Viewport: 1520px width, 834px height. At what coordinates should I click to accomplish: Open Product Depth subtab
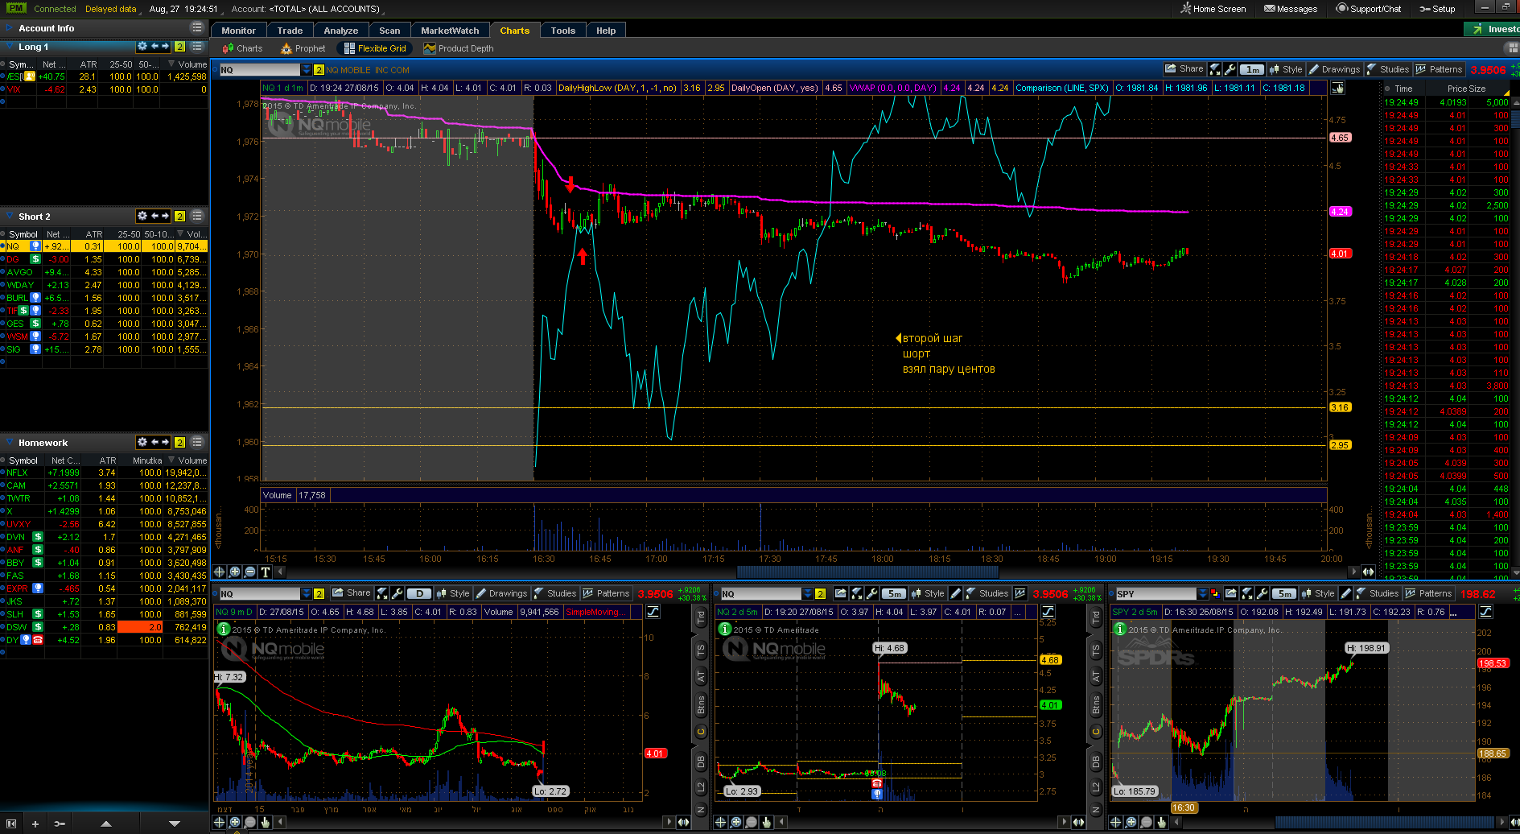(x=459, y=48)
